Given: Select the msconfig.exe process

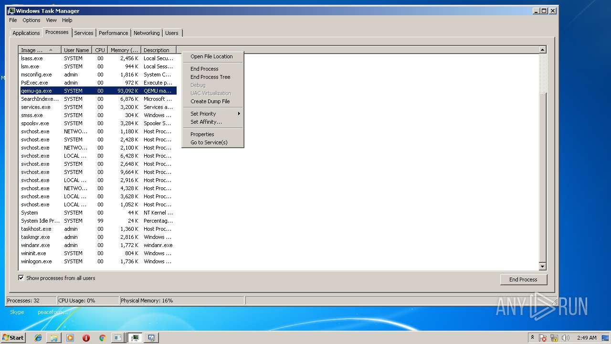Looking at the screenshot, I should (x=98, y=75).
